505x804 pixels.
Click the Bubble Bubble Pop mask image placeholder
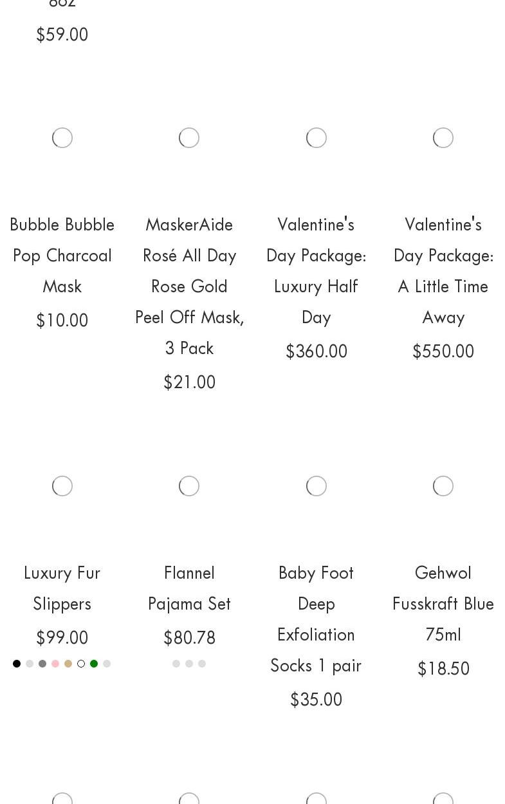62,138
